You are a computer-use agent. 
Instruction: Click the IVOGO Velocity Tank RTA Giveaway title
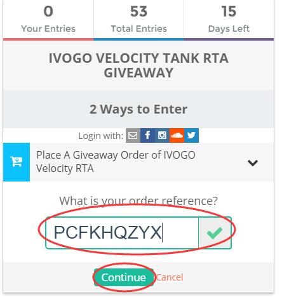(138, 65)
